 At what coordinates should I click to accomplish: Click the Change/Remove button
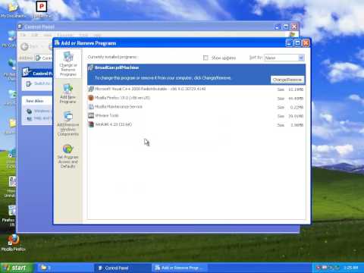[287, 80]
